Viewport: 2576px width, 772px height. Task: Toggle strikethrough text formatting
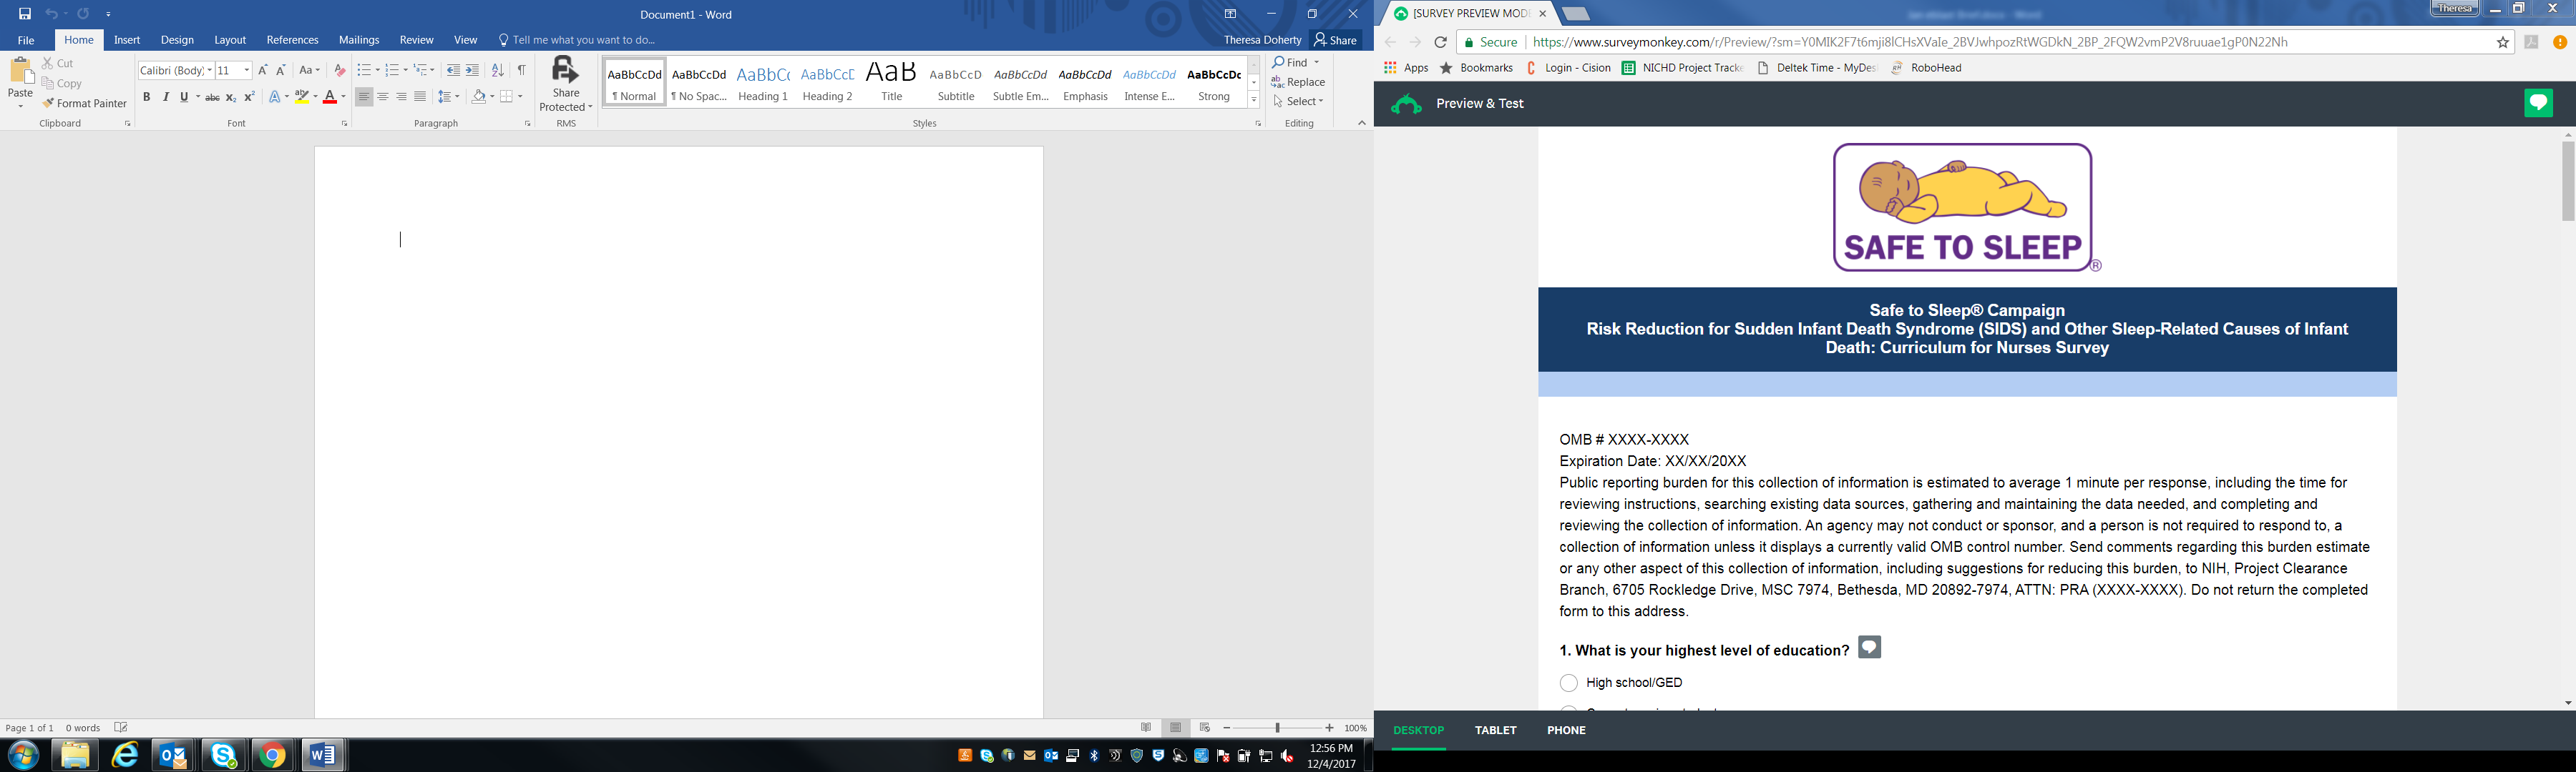(212, 97)
